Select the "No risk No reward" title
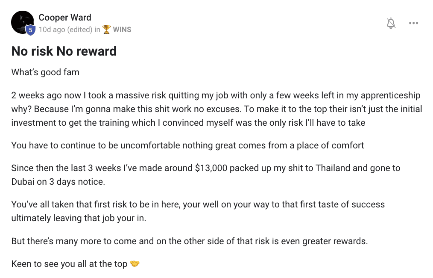The image size is (433, 278). tap(64, 51)
